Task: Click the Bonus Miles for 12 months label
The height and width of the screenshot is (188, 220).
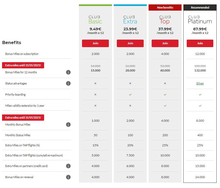Action: [x=21, y=72]
